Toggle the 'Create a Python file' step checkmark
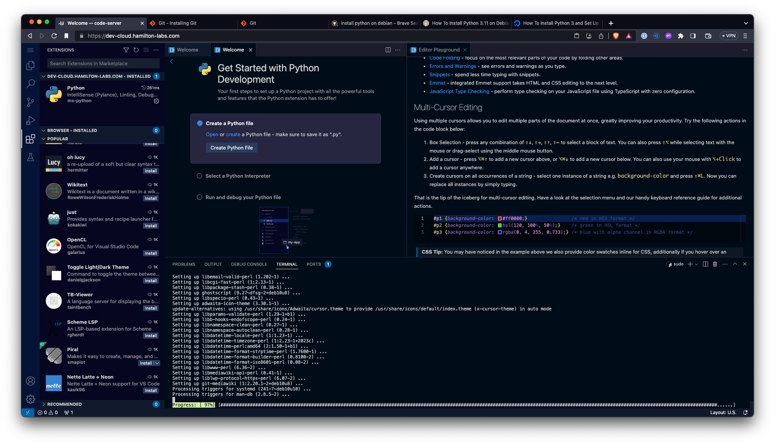 click(200, 123)
